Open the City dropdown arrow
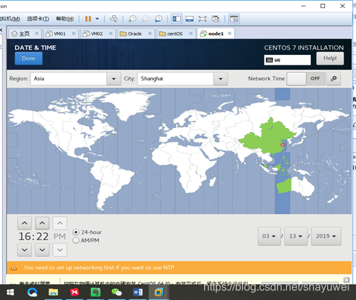 pyautogui.click(x=221, y=78)
